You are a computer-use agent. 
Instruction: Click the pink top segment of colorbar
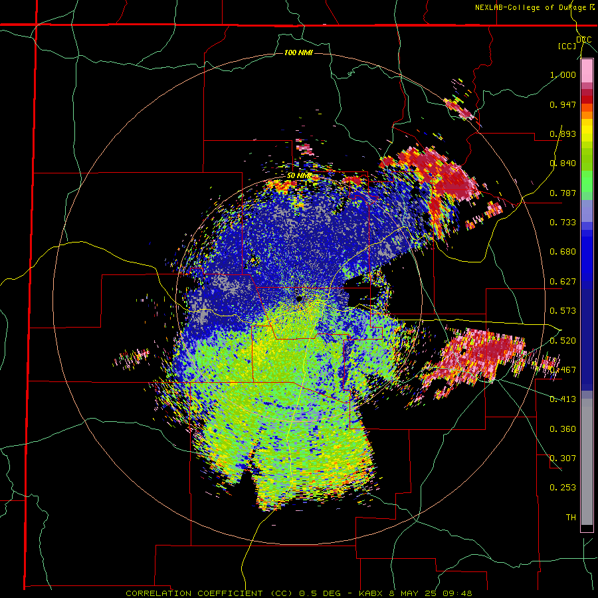click(587, 71)
